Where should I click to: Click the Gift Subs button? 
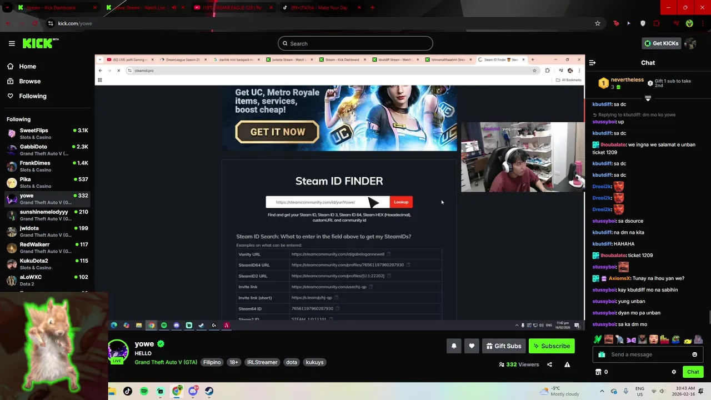pyautogui.click(x=504, y=346)
